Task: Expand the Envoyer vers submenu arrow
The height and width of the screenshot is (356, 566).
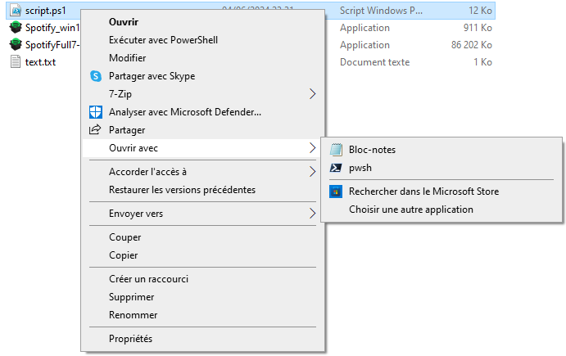Action: (312, 214)
